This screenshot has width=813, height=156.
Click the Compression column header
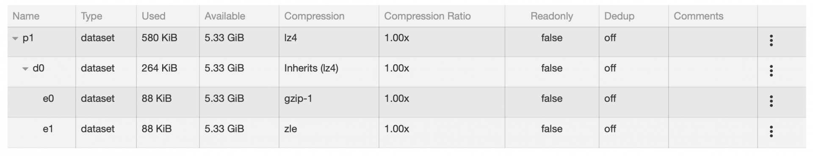tap(314, 16)
